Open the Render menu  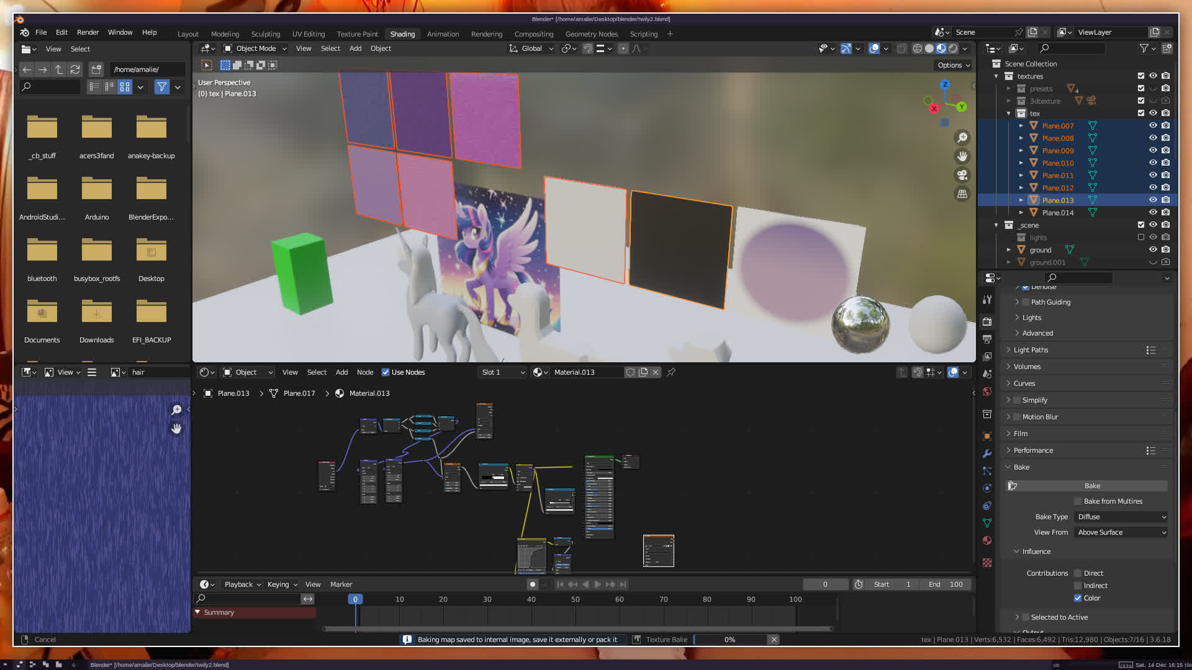[x=88, y=32]
